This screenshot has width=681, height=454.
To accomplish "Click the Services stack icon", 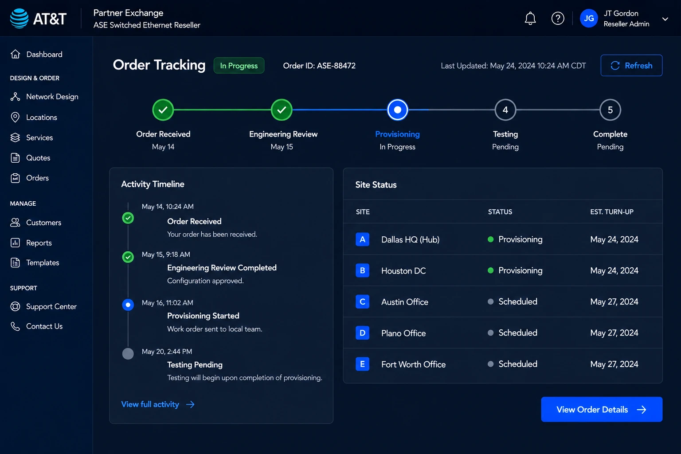I will coord(16,137).
